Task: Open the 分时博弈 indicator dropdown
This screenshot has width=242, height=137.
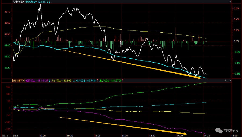Action: coord(18,80)
